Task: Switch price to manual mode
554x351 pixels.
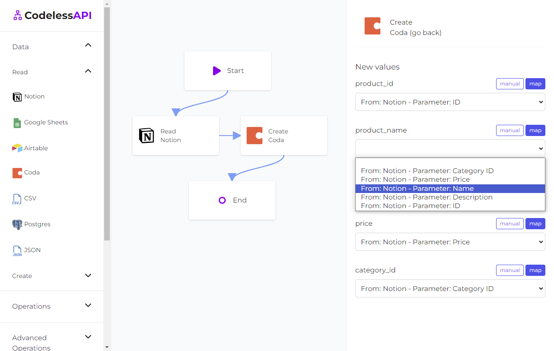Action: (509, 224)
